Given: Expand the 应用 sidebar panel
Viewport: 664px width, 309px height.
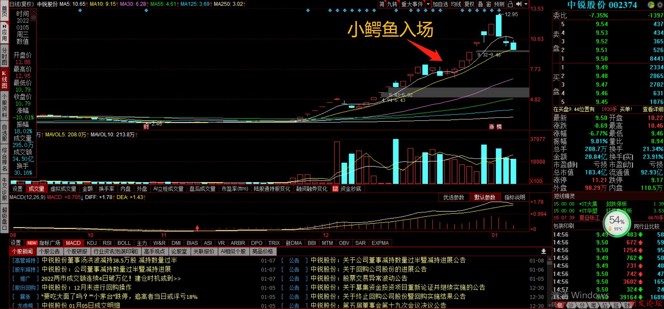Looking at the screenshot, I should (4, 33).
